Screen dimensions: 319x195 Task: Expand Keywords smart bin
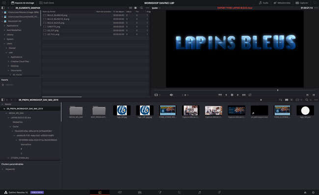tap(2, 169)
